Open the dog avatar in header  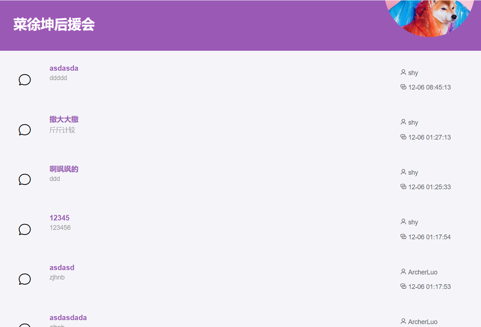tap(430, 16)
